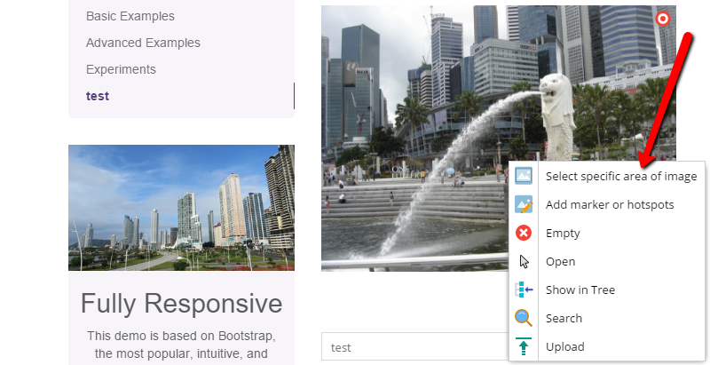Click the 'Fully Responsive' heading
Screen dimensions: 710x365
(181, 304)
